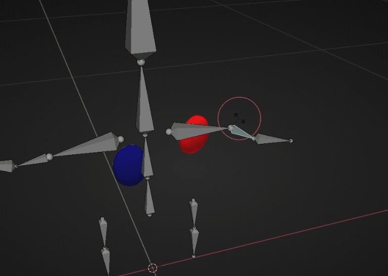Click the joint between the two left-side bones
Image resolution: width=388 pixels, height=276 pixels.
(50, 157)
